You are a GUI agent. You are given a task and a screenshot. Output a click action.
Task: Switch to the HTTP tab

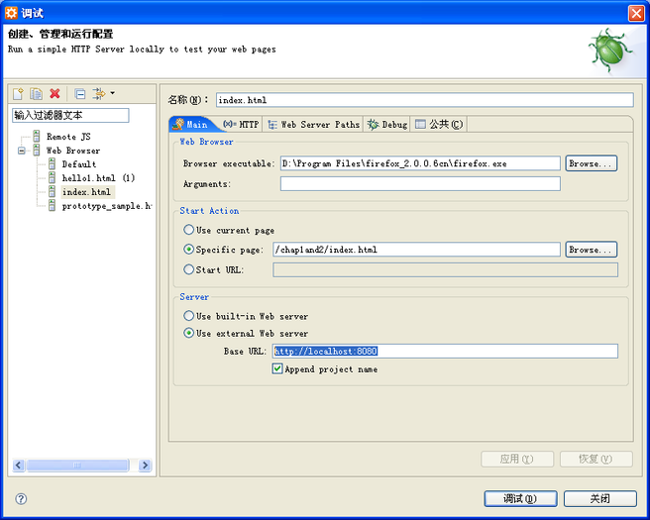pos(241,124)
